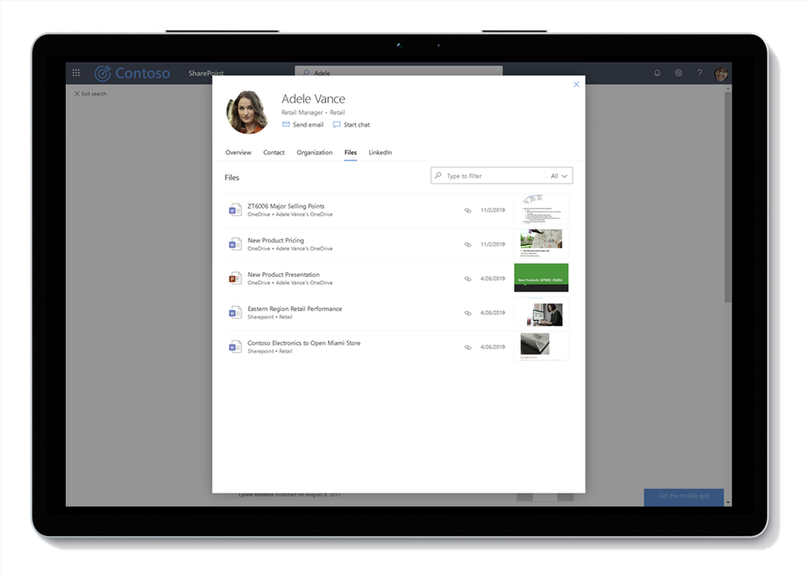Click the Word icon for Contoso Electronics to Open Miami Store
The height and width of the screenshot is (579, 811).
pyautogui.click(x=235, y=346)
